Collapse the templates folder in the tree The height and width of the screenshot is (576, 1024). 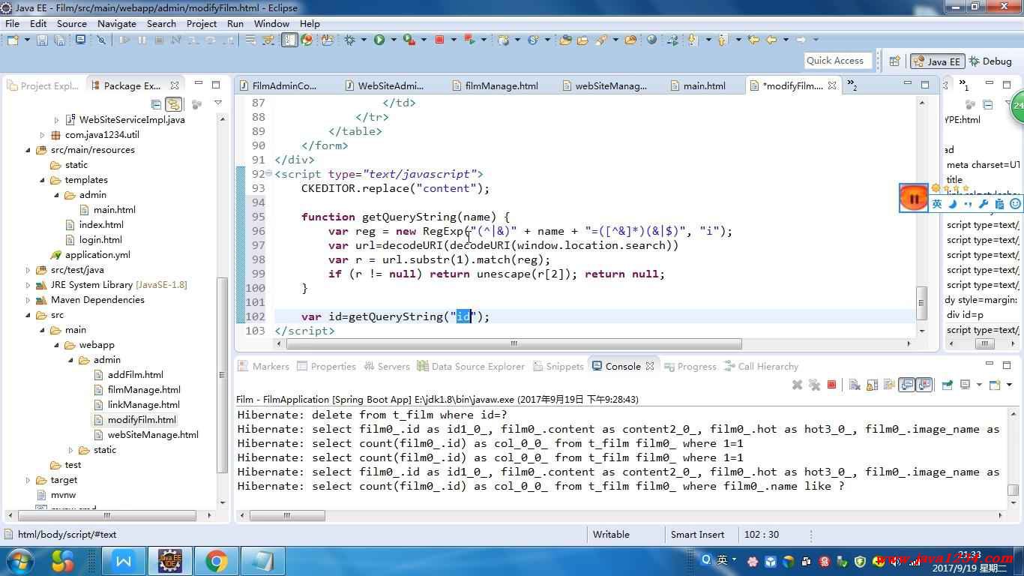click(43, 180)
